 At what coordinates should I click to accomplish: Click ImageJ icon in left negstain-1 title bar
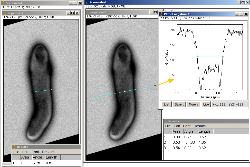tap(5, 13)
